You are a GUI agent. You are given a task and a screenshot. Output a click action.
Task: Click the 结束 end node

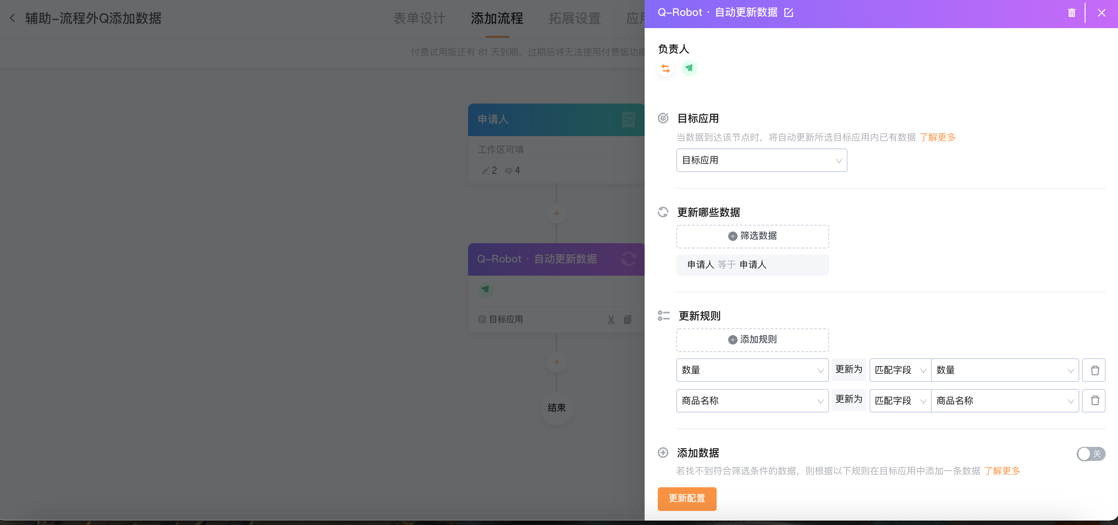(x=556, y=408)
